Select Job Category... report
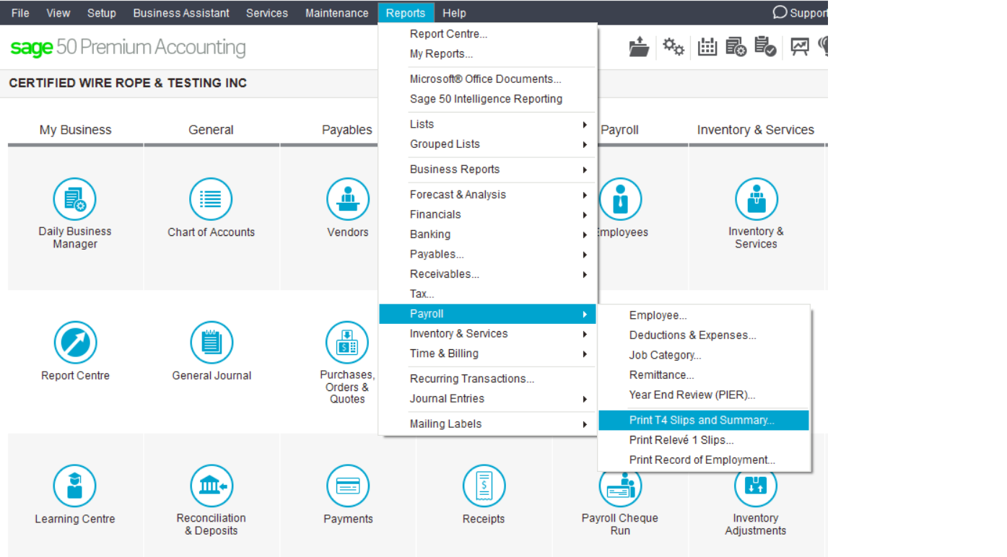 point(704,355)
